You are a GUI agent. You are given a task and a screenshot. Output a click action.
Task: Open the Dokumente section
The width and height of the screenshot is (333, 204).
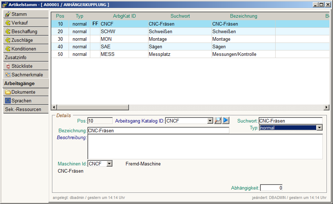pos(26,92)
